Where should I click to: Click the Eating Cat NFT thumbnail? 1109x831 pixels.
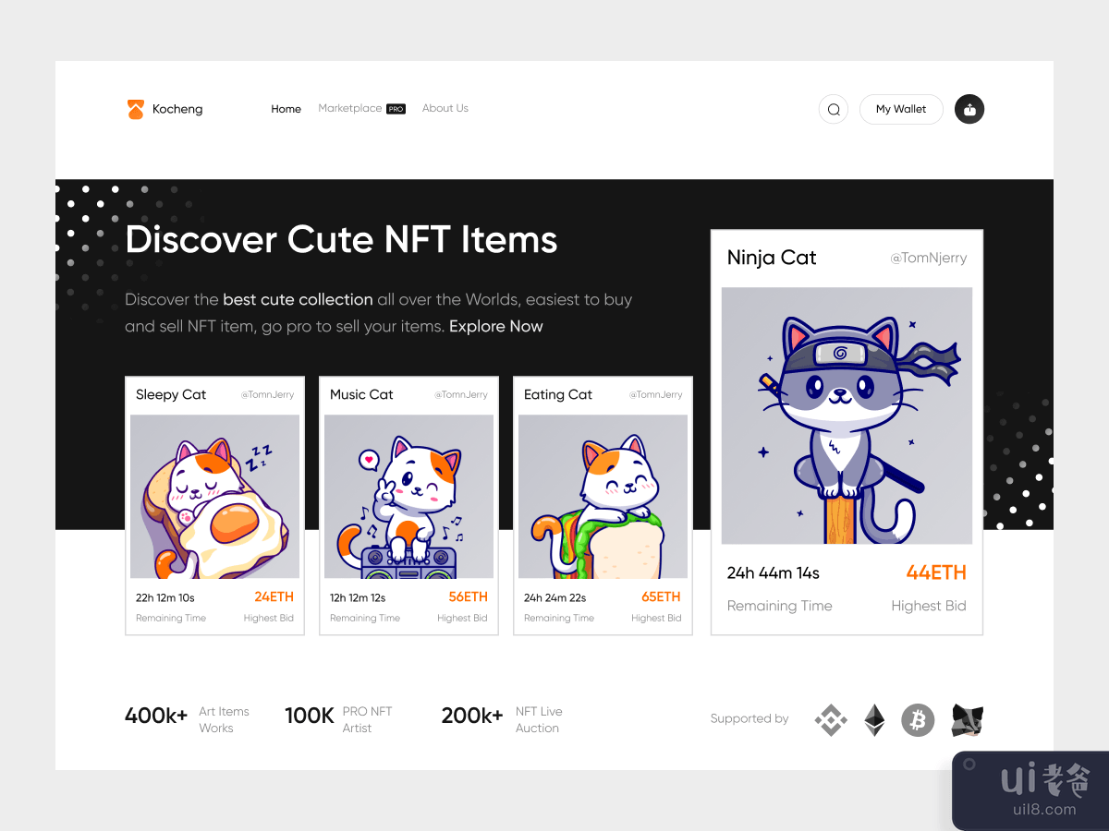tap(603, 497)
